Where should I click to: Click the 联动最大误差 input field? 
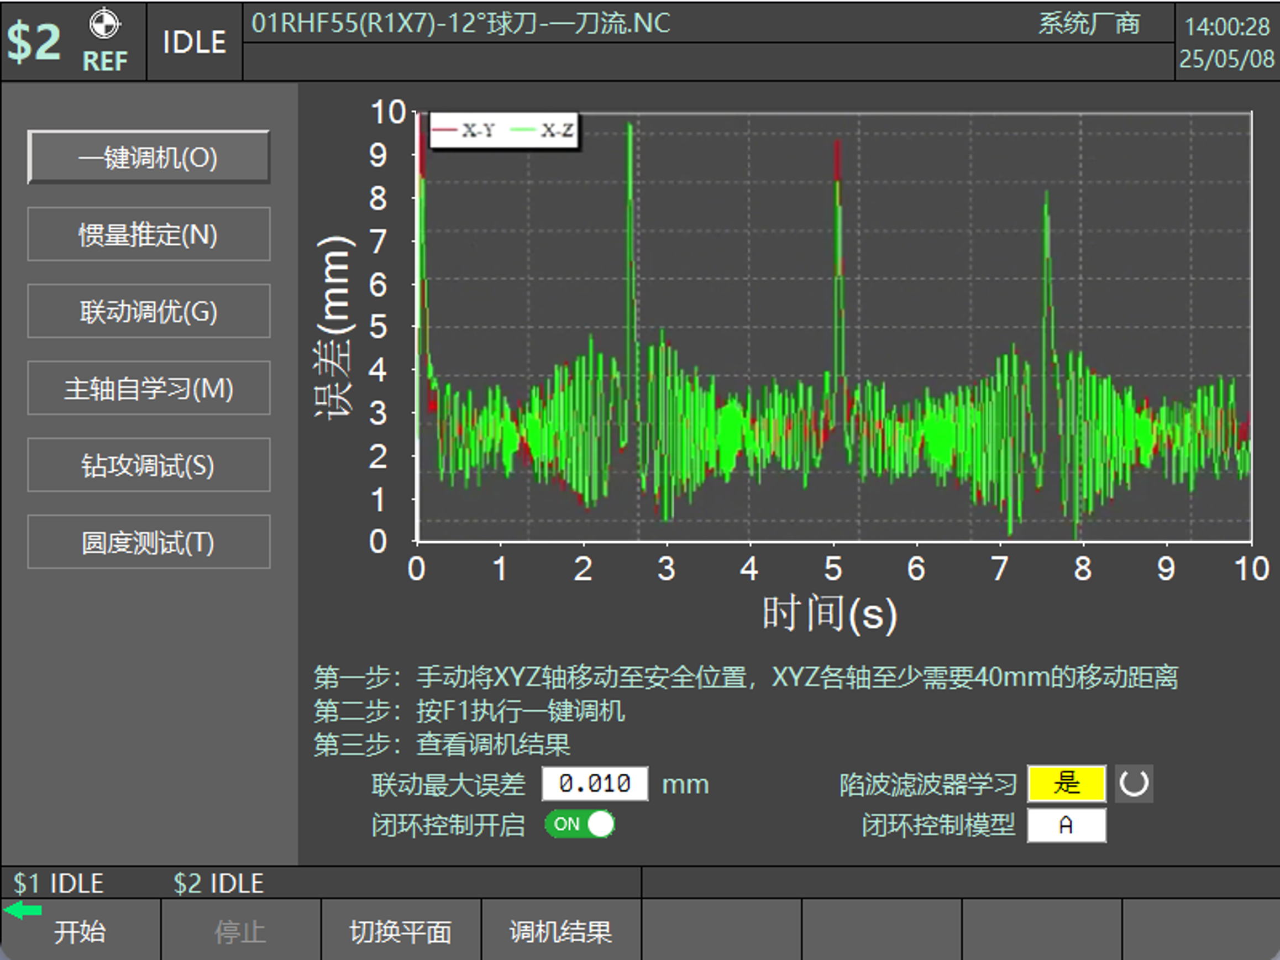[x=594, y=784]
